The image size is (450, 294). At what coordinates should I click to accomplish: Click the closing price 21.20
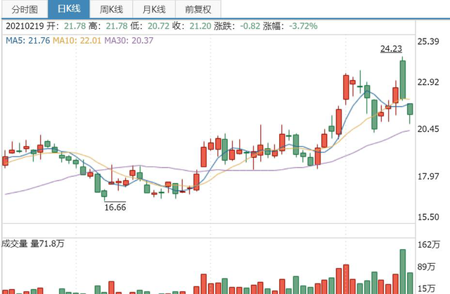point(200,26)
